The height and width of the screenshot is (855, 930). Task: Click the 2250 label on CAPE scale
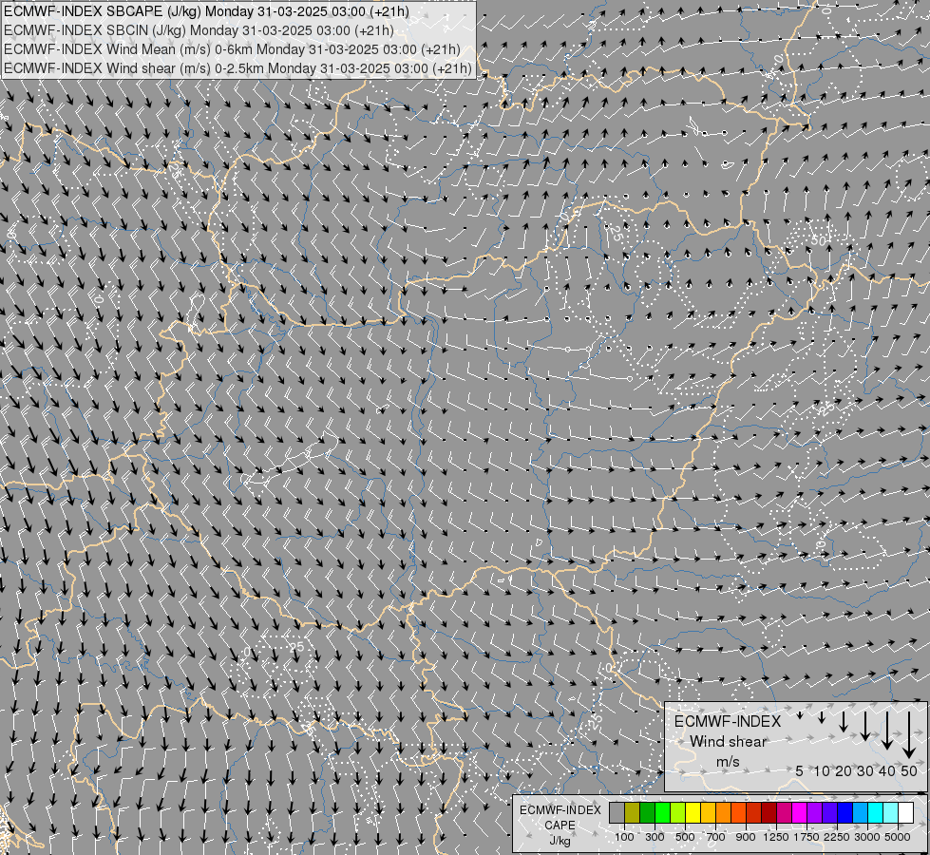(837, 837)
